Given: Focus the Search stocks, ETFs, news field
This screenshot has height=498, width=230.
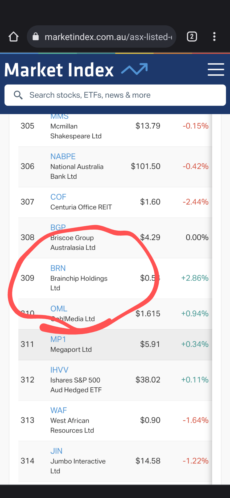Looking at the screenshot, I should point(120,95).
